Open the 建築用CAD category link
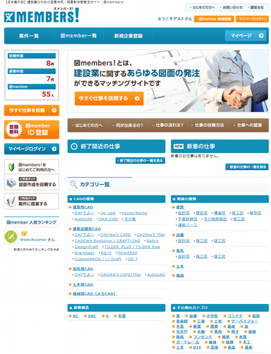The height and width of the screenshot is (354, 271). point(83,207)
